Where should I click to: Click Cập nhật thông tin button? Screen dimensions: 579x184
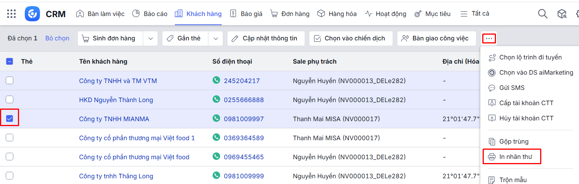266,38
